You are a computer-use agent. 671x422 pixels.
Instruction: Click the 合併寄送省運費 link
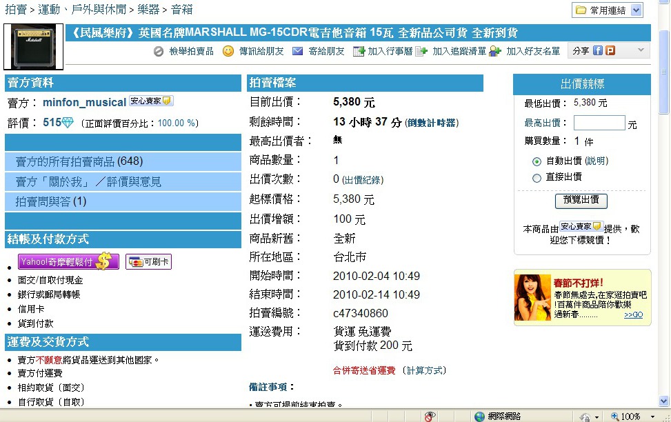tap(364, 370)
